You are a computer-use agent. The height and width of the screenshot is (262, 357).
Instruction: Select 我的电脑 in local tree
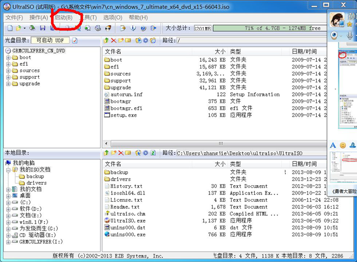(24, 163)
